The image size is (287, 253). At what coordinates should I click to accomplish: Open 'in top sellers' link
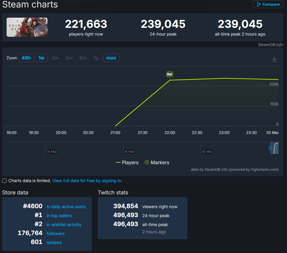(59, 216)
